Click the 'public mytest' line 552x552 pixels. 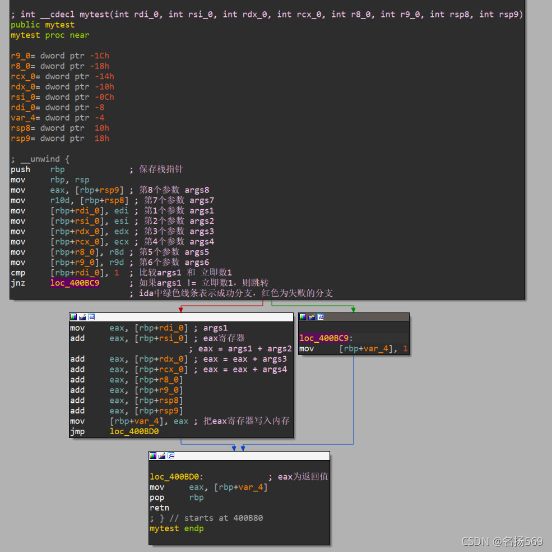click(43, 25)
